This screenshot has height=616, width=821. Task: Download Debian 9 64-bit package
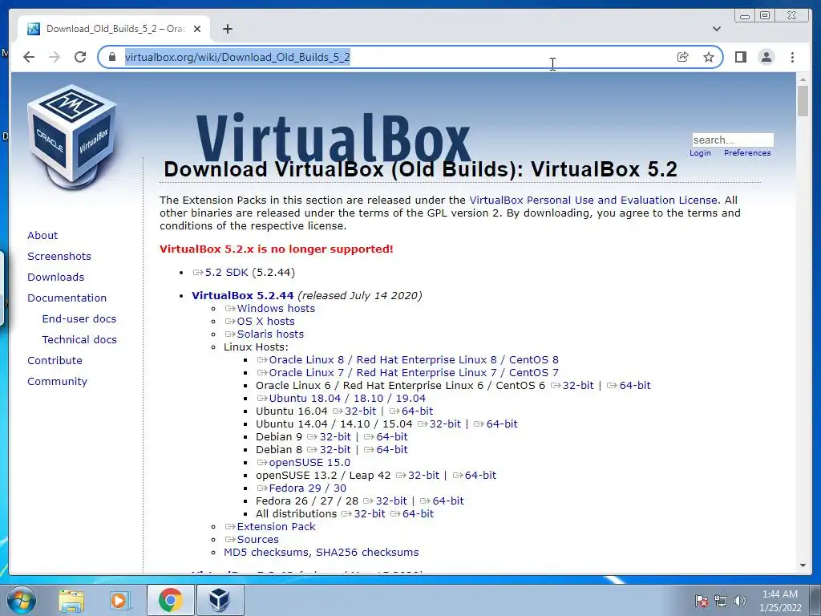point(386,437)
